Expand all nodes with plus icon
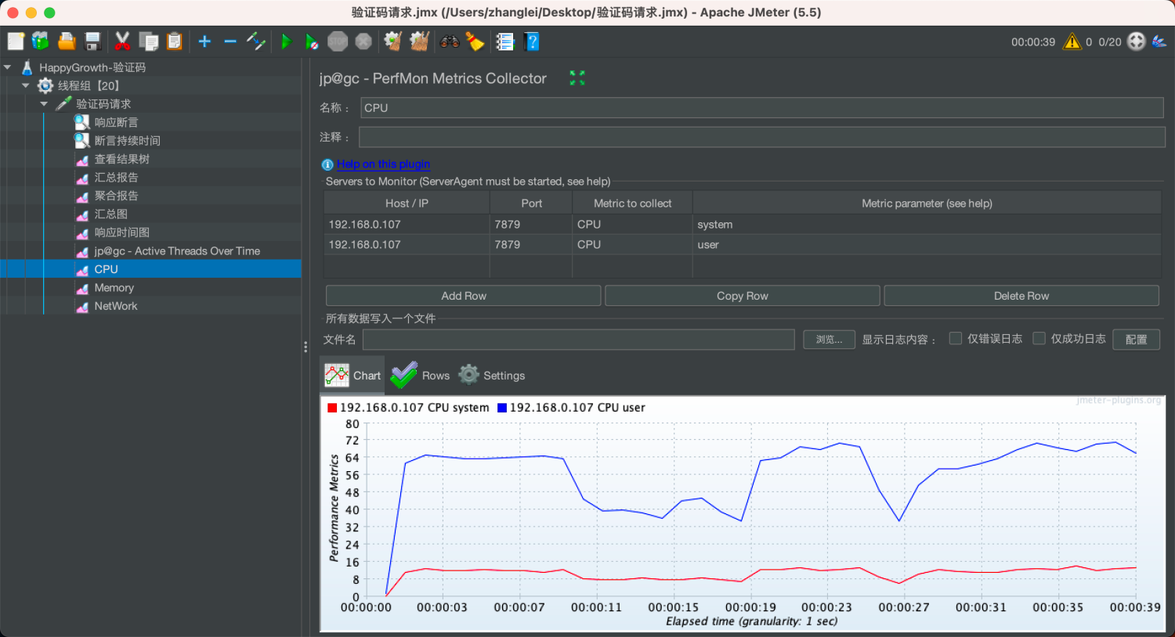Viewport: 1175px width, 637px height. click(204, 41)
